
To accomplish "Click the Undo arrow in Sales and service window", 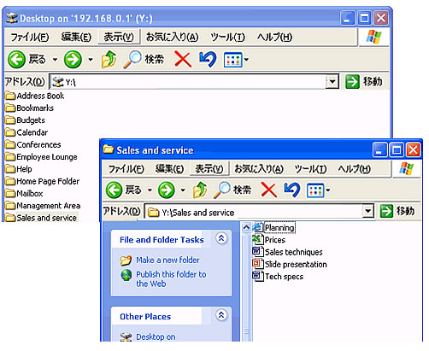I will pos(292,190).
